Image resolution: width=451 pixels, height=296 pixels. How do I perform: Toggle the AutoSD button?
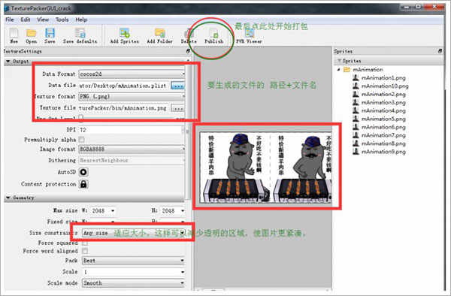[x=83, y=172]
